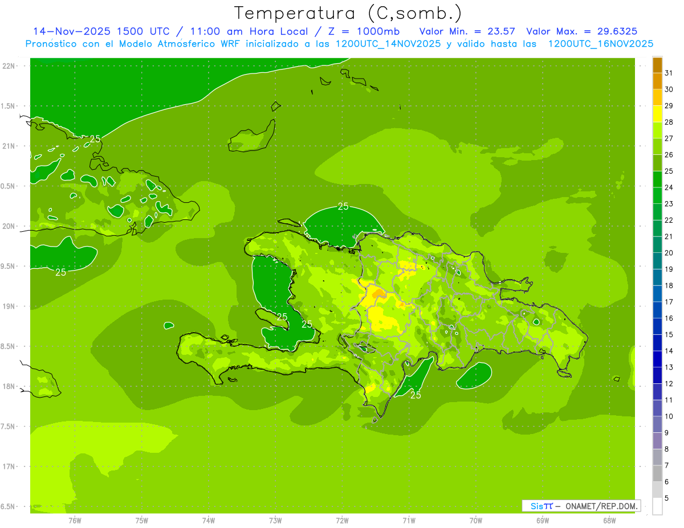Click the "25" contour label north of Cuba
The height and width of the screenshot is (528, 684).
95,139
